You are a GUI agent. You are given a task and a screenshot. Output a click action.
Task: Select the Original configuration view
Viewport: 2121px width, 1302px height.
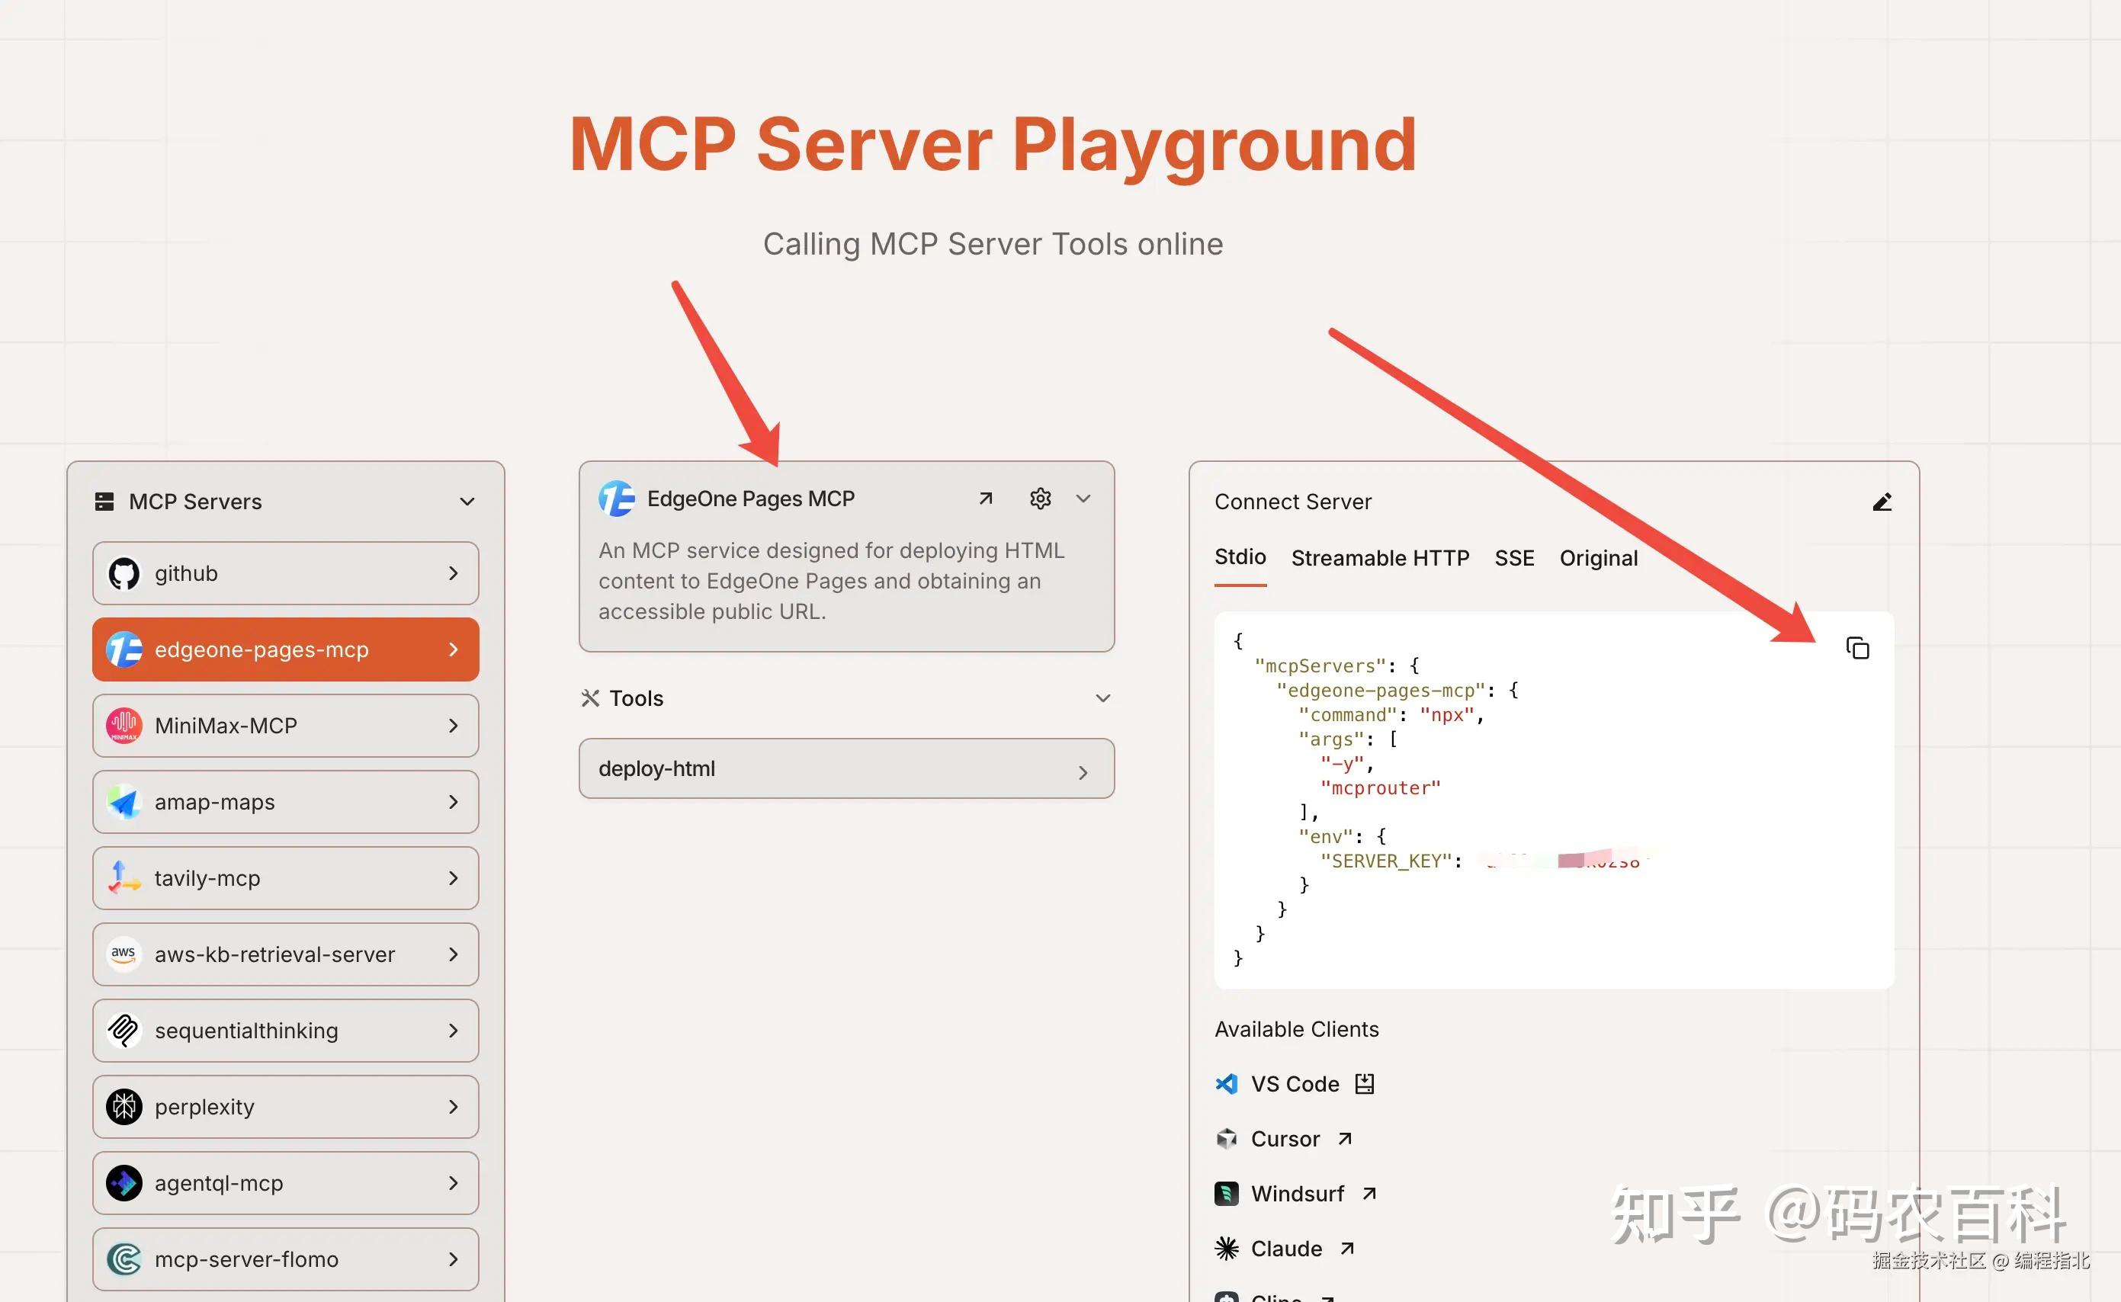tap(1598, 557)
